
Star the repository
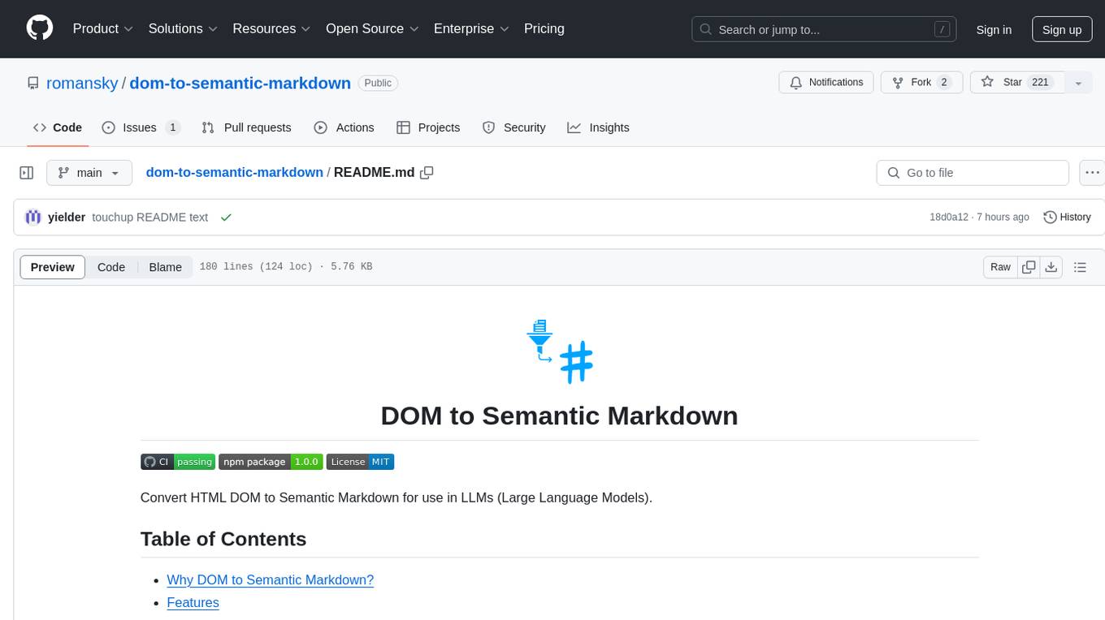coord(1016,83)
